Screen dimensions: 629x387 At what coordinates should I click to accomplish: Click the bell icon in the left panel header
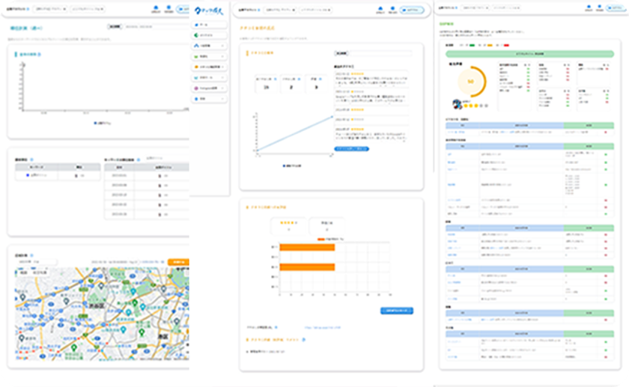(x=156, y=9)
